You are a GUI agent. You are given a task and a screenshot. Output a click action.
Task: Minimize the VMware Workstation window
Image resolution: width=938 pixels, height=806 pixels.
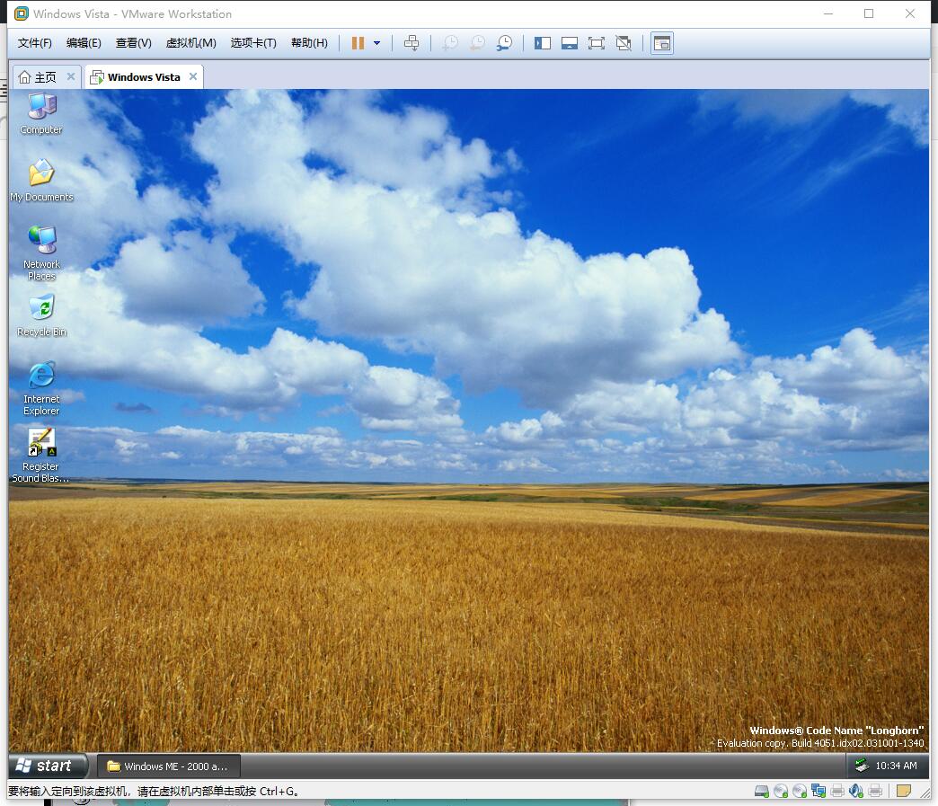pos(828,13)
